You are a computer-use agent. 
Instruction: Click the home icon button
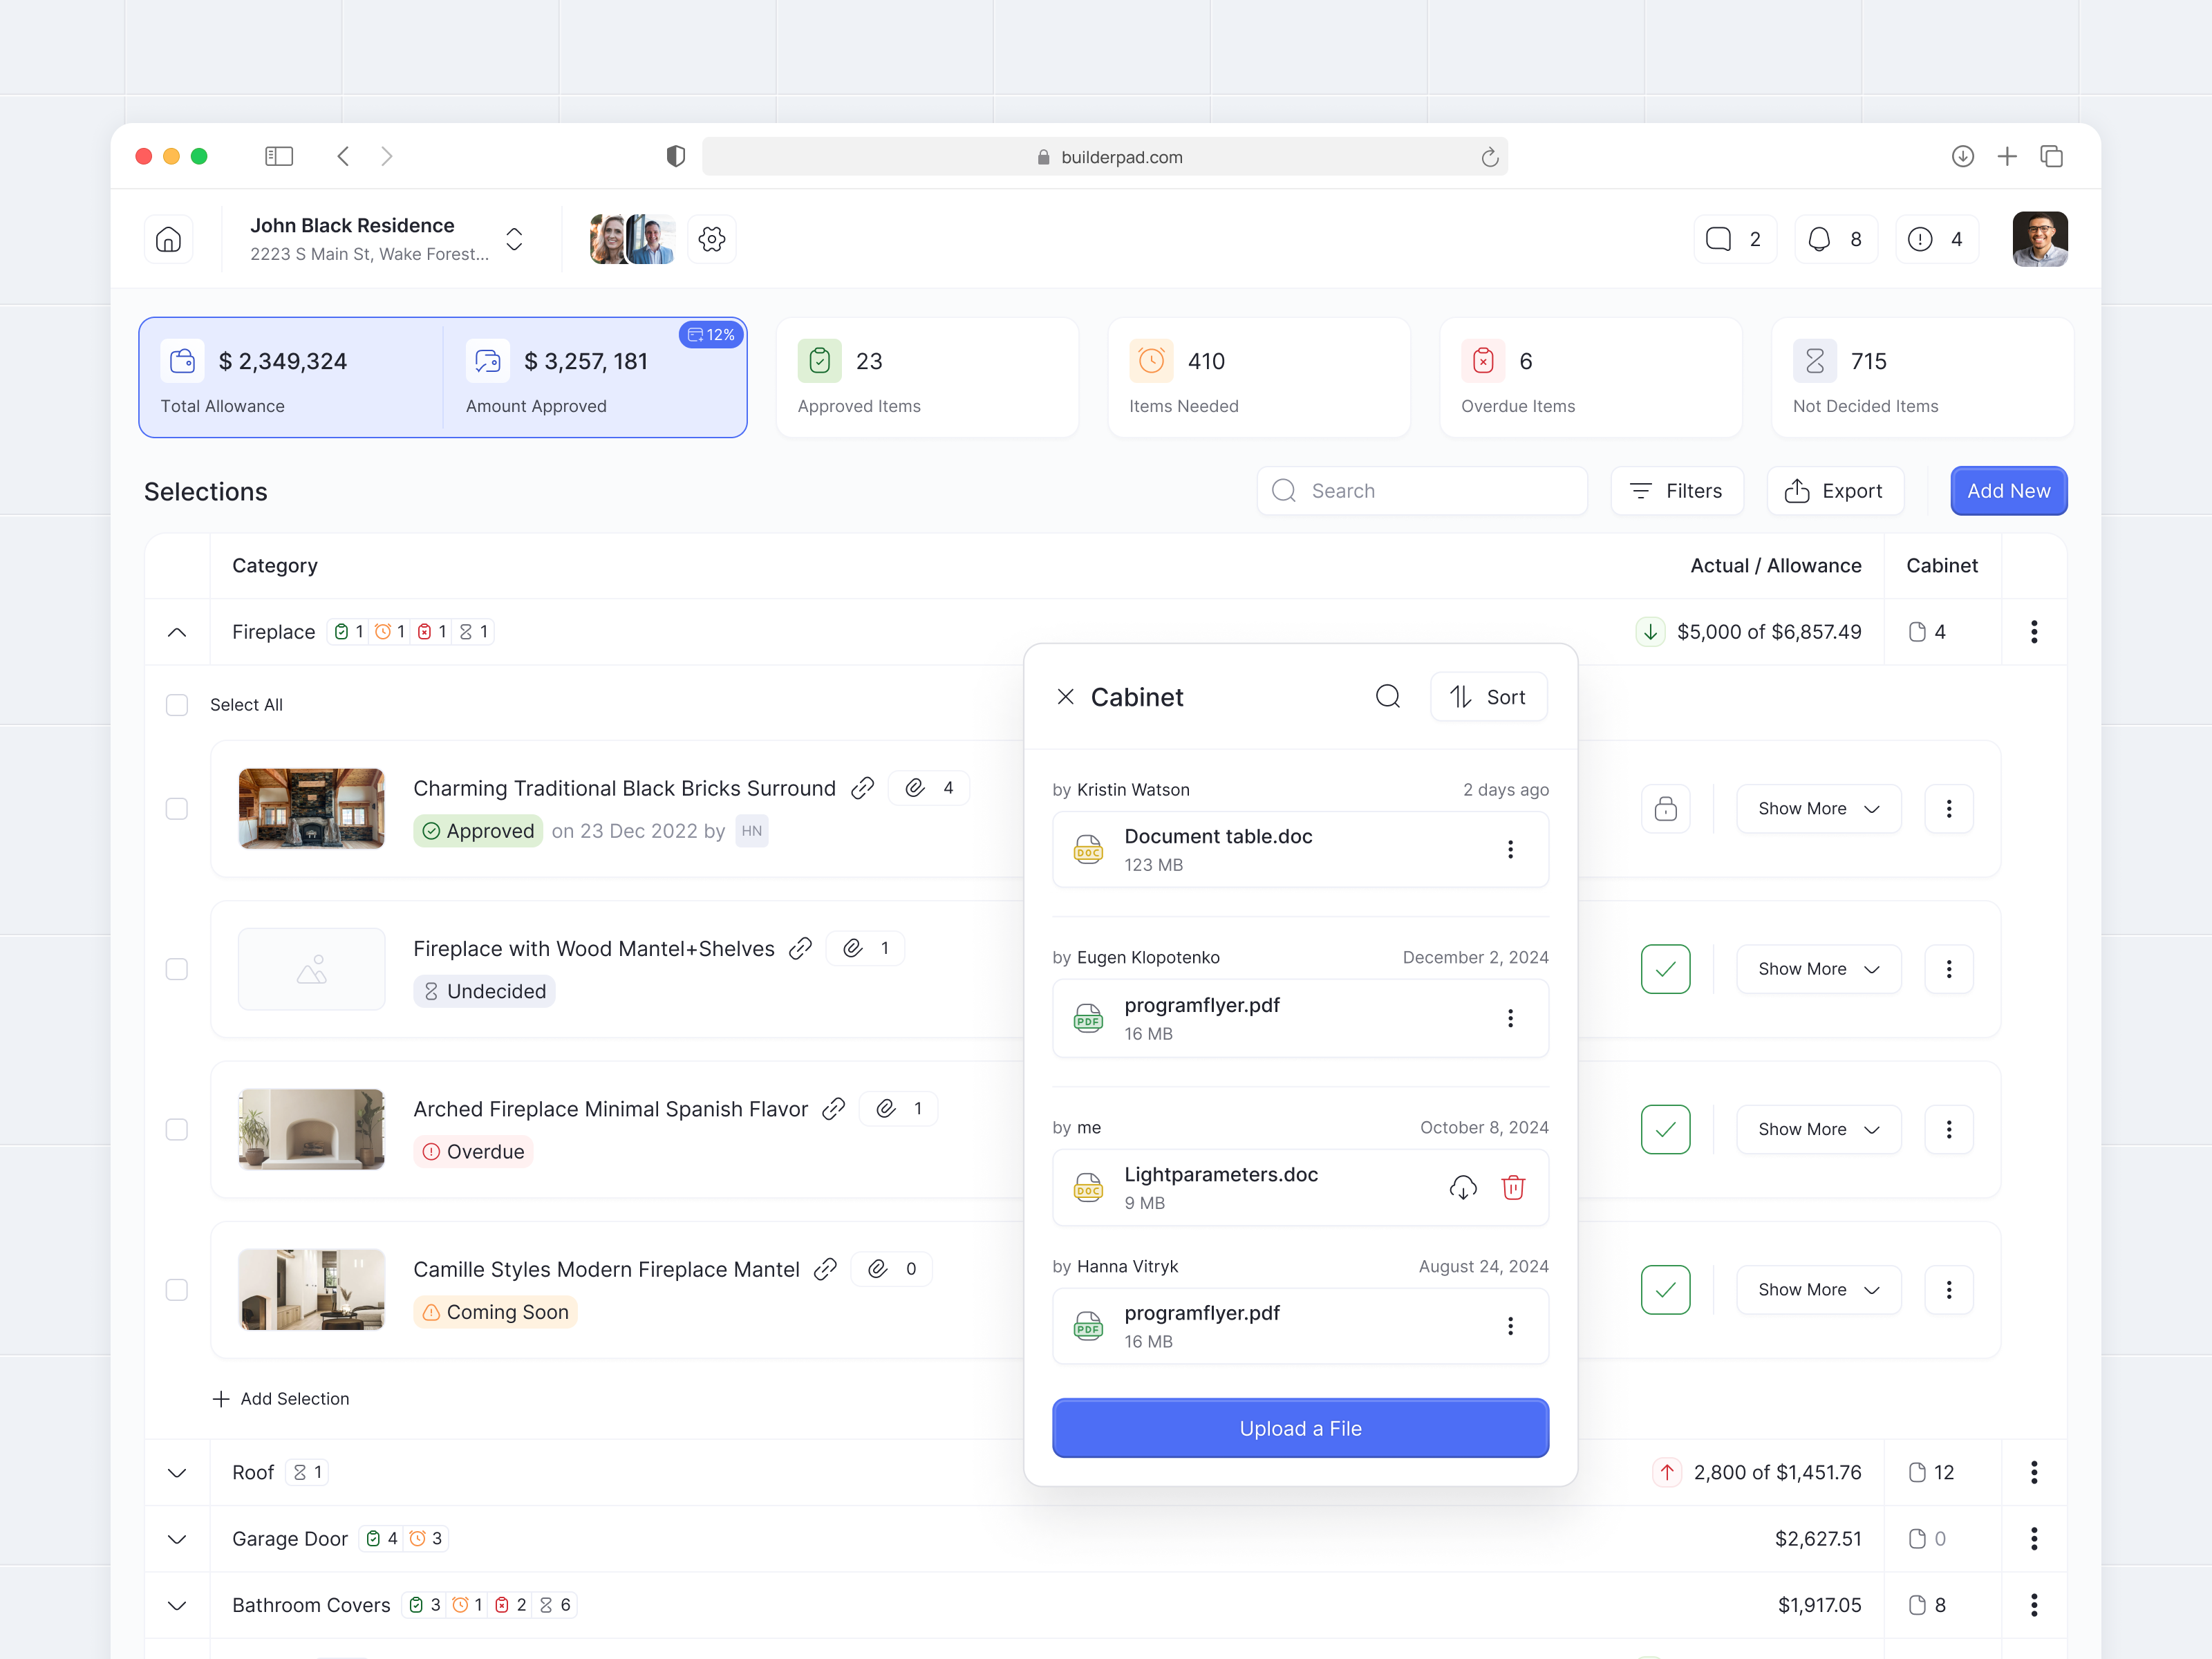click(x=168, y=239)
